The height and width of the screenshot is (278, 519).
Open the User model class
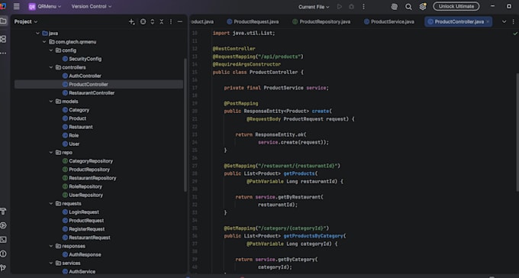pos(74,144)
